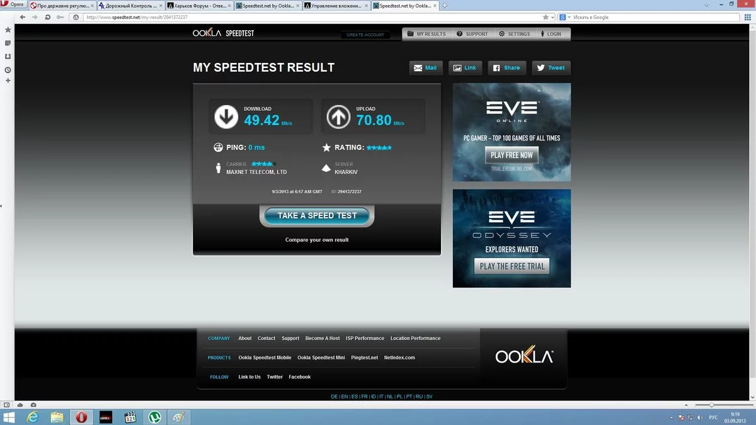Viewport: 756px width, 425px height.
Task: Open a new tab with plus button
Action: tap(445, 5)
